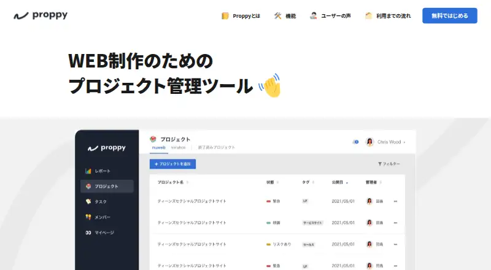Screen dimensions: 491x270
Task: Click the books icon of the sidebar プロジェクト item
Action: (x=88, y=186)
